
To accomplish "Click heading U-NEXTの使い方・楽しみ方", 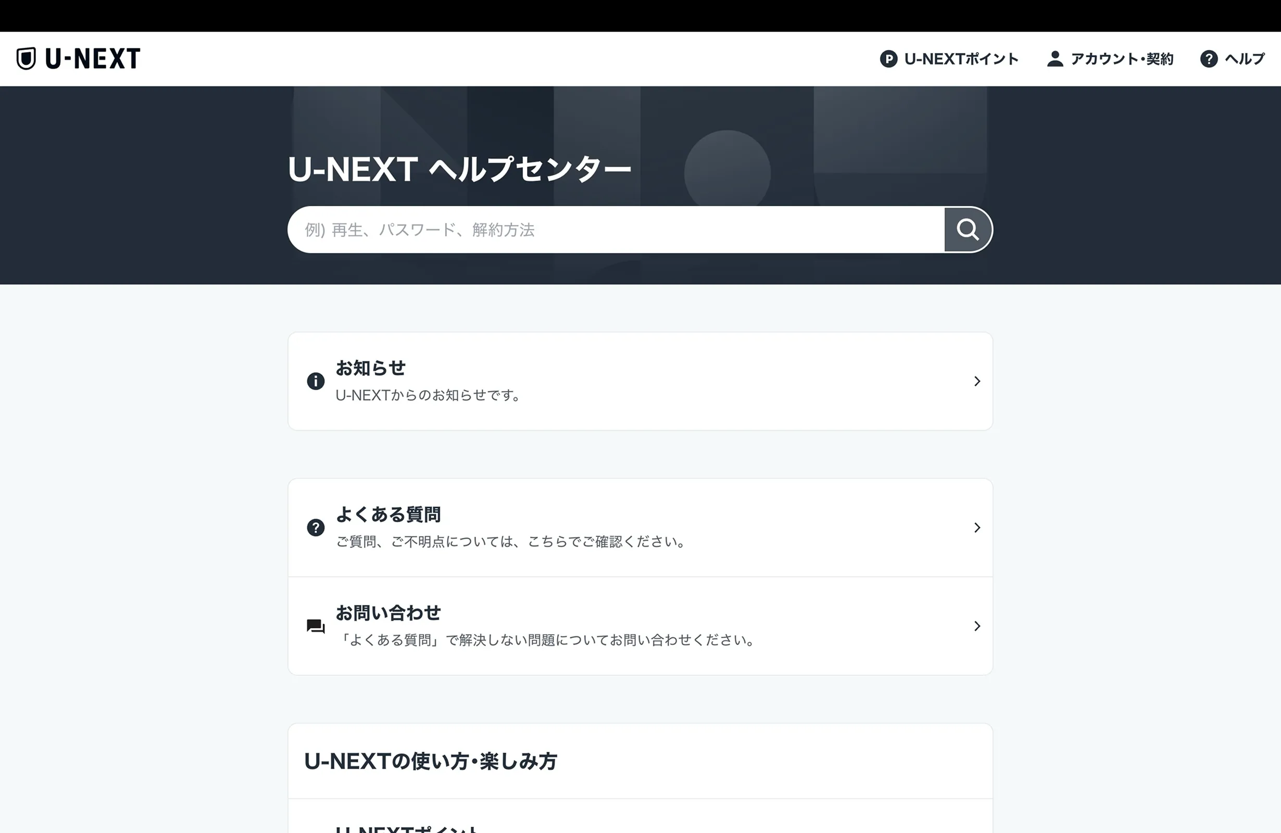I will [431, 761].
